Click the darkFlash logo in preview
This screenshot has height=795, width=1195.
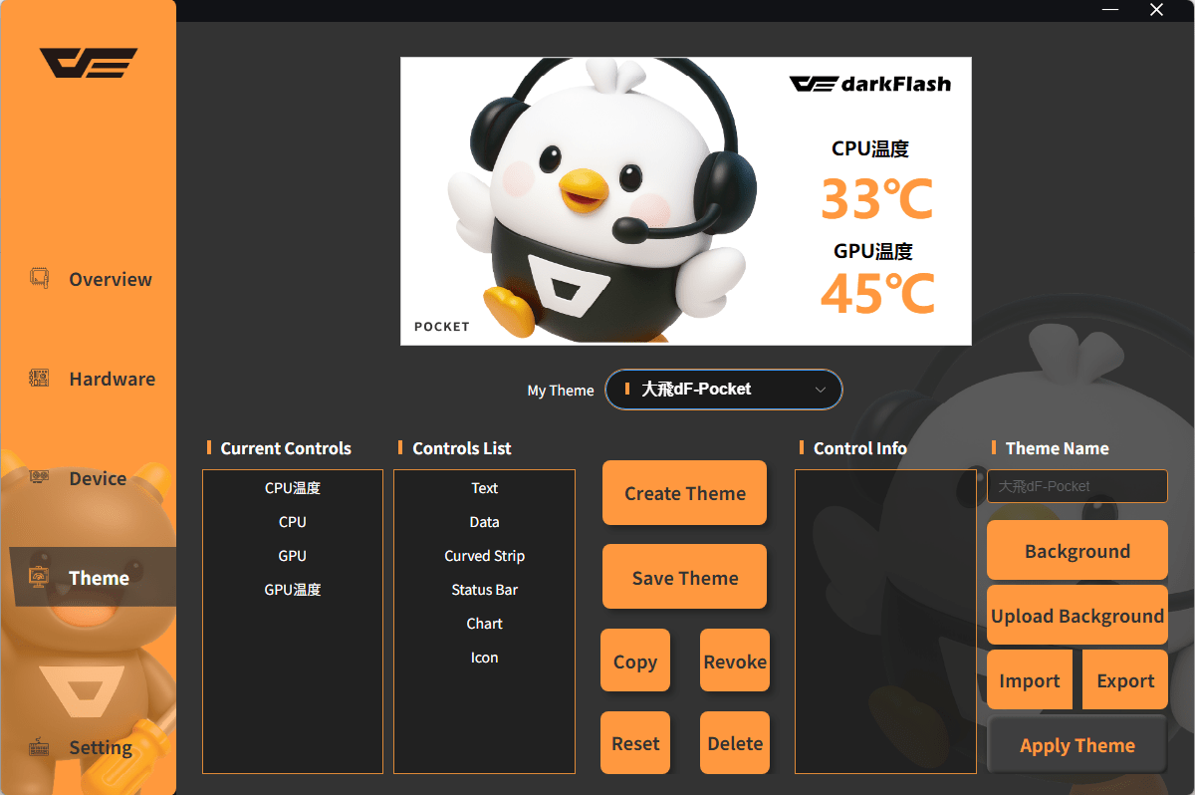[870, 85]
